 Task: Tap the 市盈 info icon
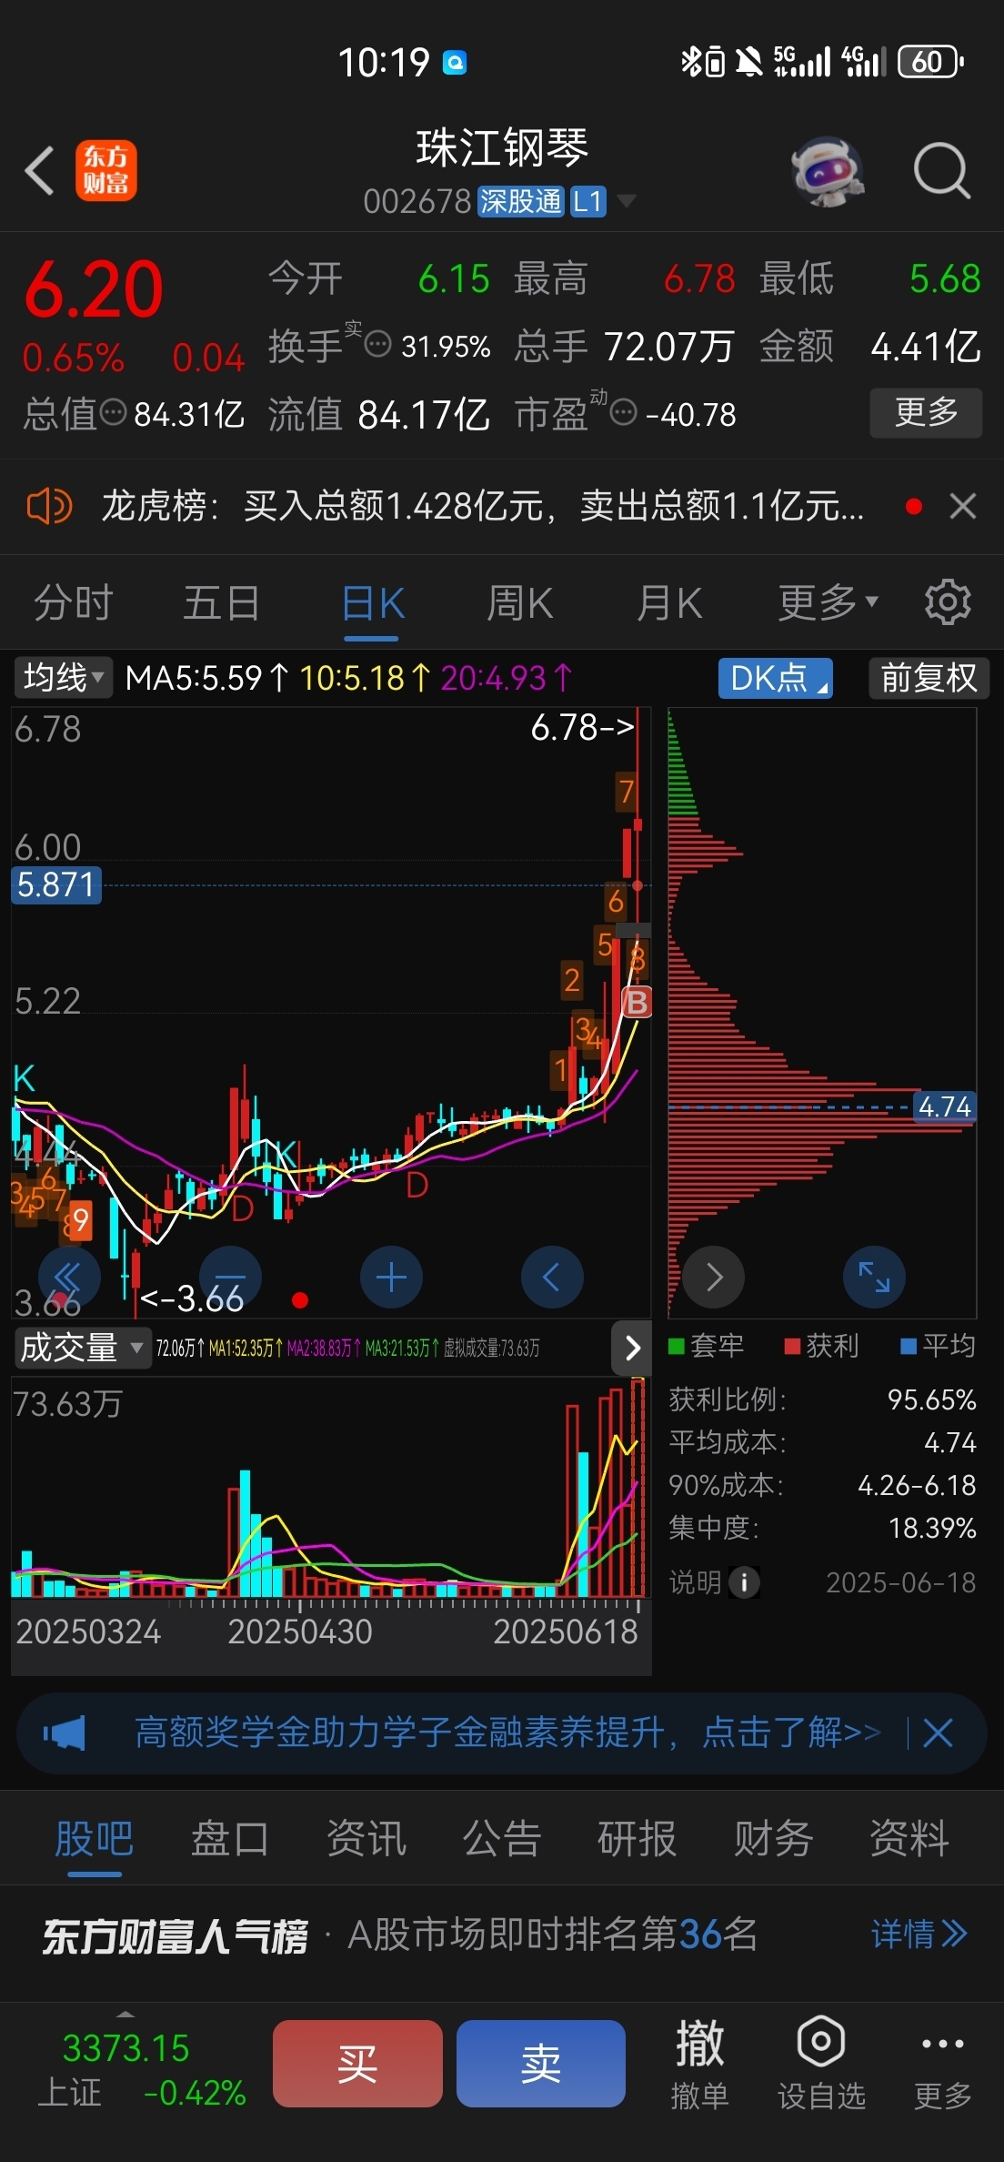click(623, 412)
